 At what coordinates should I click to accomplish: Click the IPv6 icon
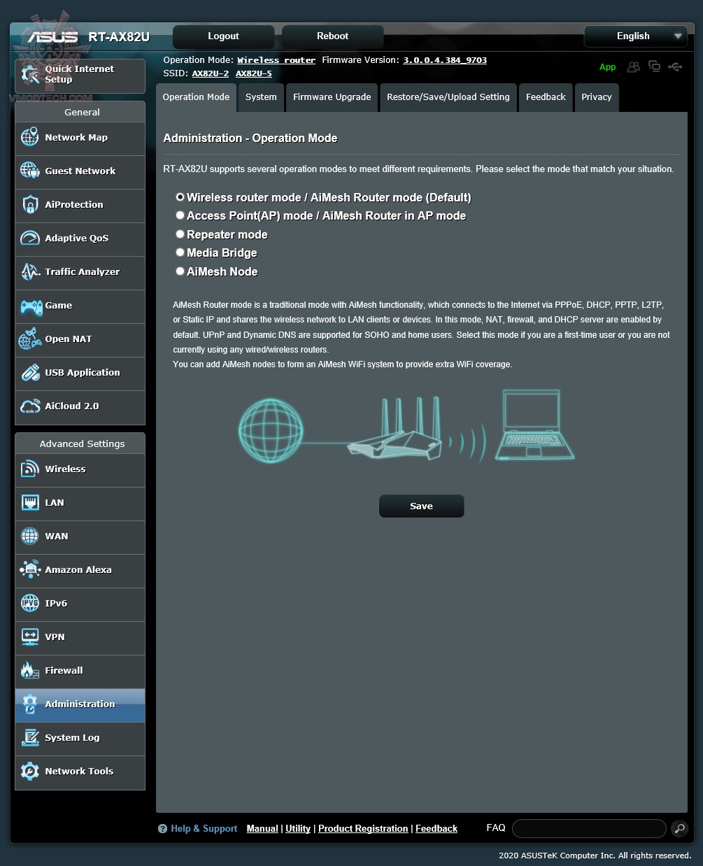click(30, 603)
